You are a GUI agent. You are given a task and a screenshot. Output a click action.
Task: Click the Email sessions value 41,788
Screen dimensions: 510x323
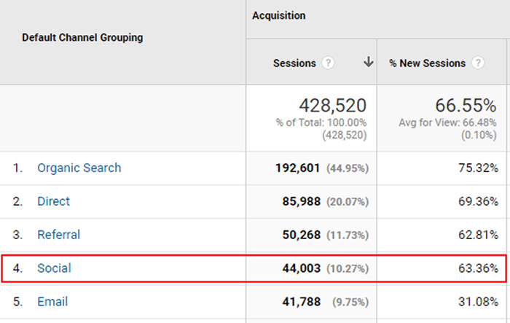301,302
